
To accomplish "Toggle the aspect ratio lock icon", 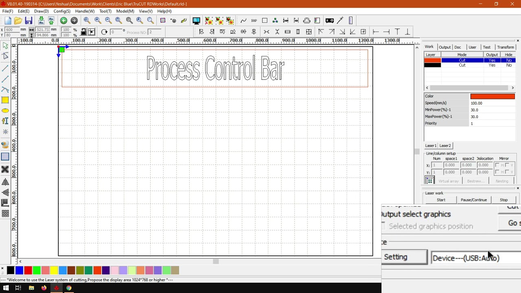I will 83,32.
